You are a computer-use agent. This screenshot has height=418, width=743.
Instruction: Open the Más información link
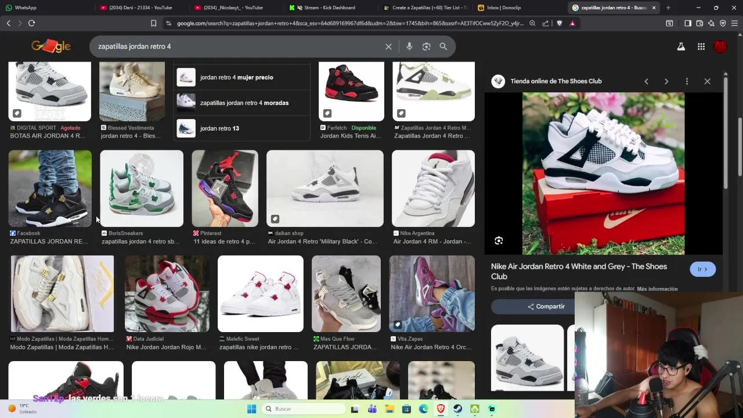[x=657, y=289]
